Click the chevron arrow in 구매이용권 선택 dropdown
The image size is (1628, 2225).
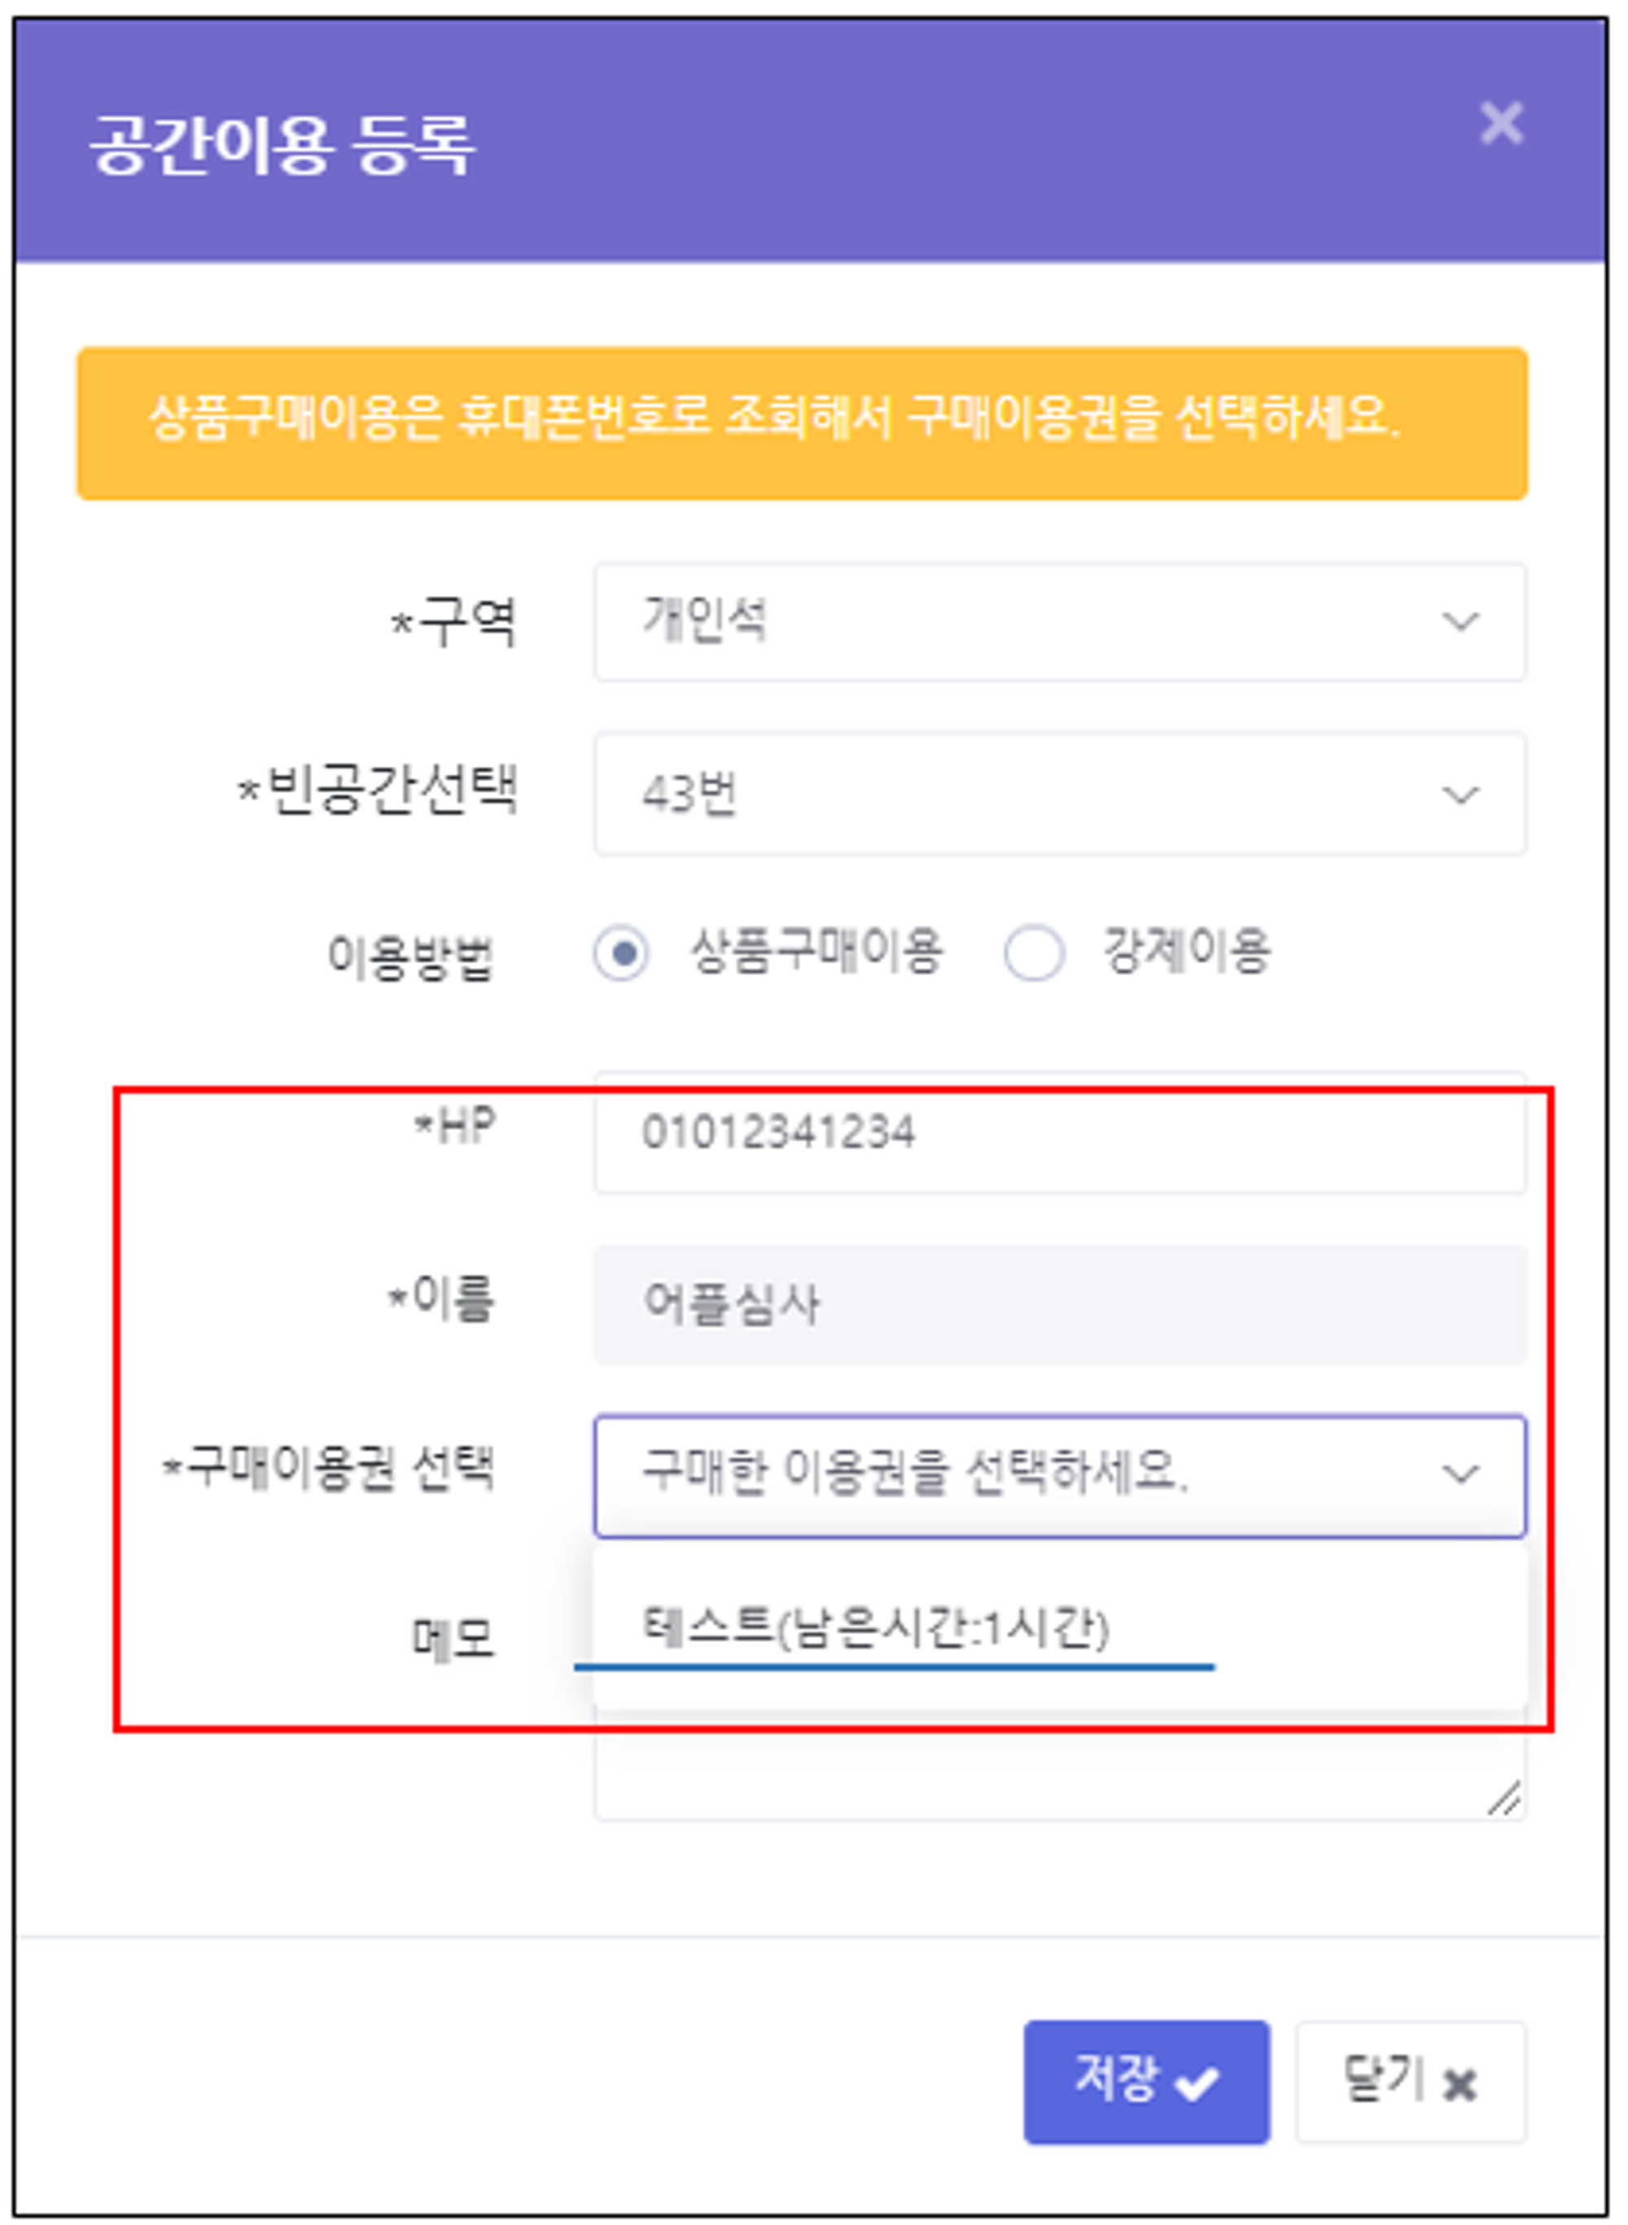pyautogui.click(x=1460, y=1474)
